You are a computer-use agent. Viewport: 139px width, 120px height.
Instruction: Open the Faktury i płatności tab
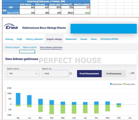click(x=34, y=39)
